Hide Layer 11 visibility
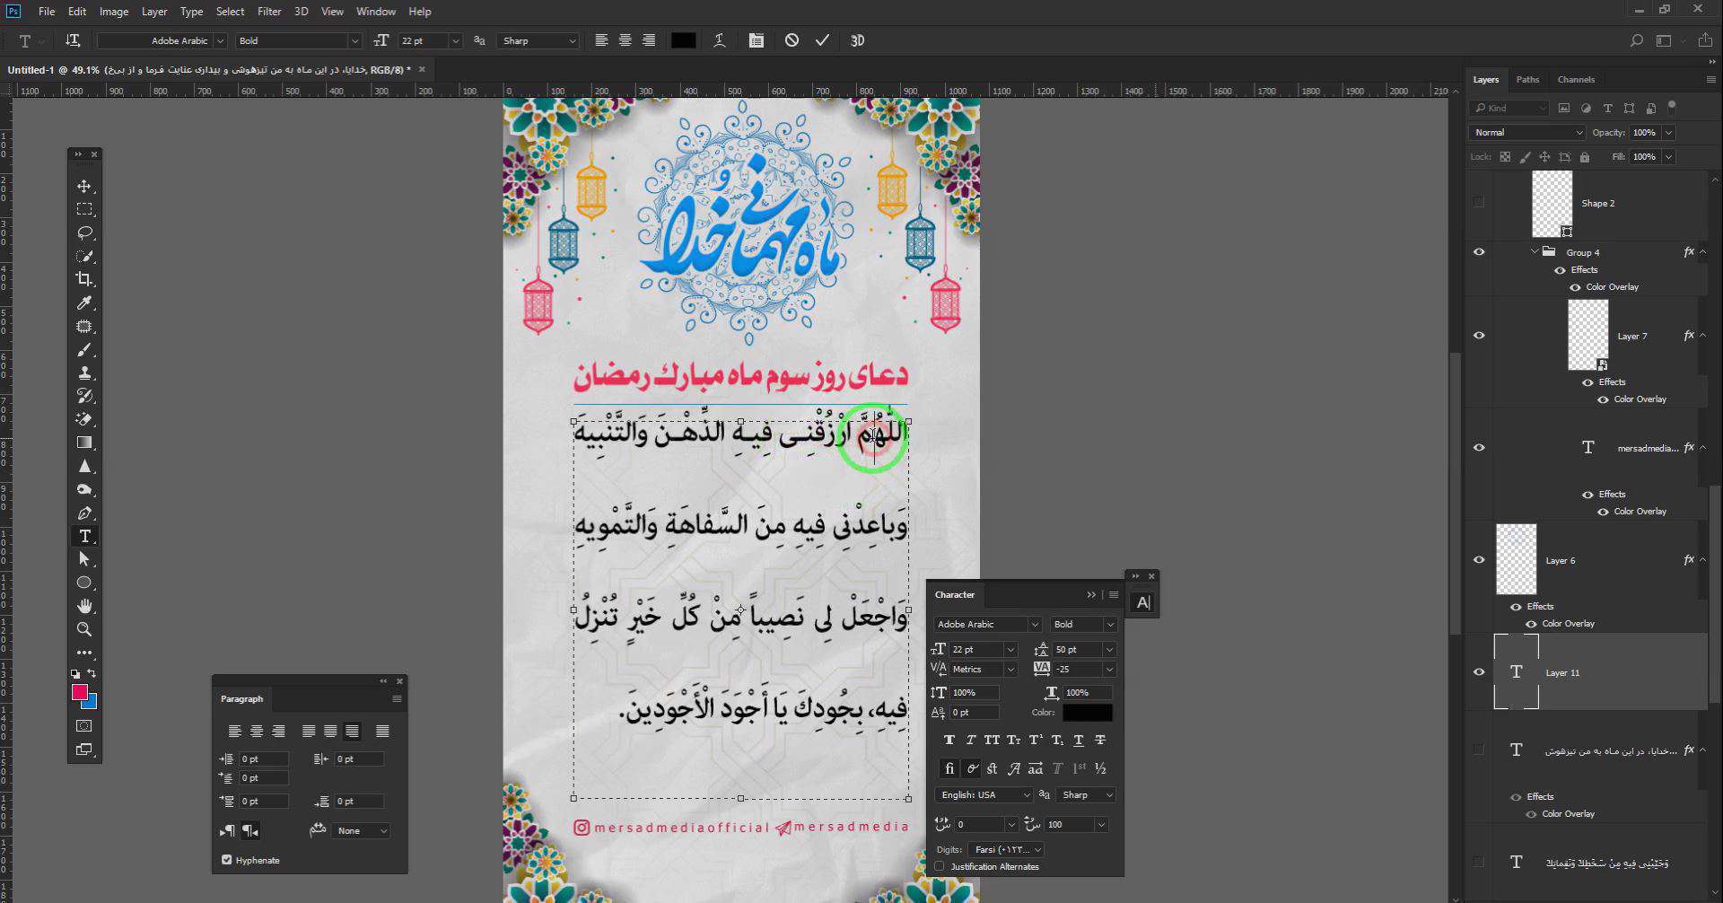 point(1479,672)
